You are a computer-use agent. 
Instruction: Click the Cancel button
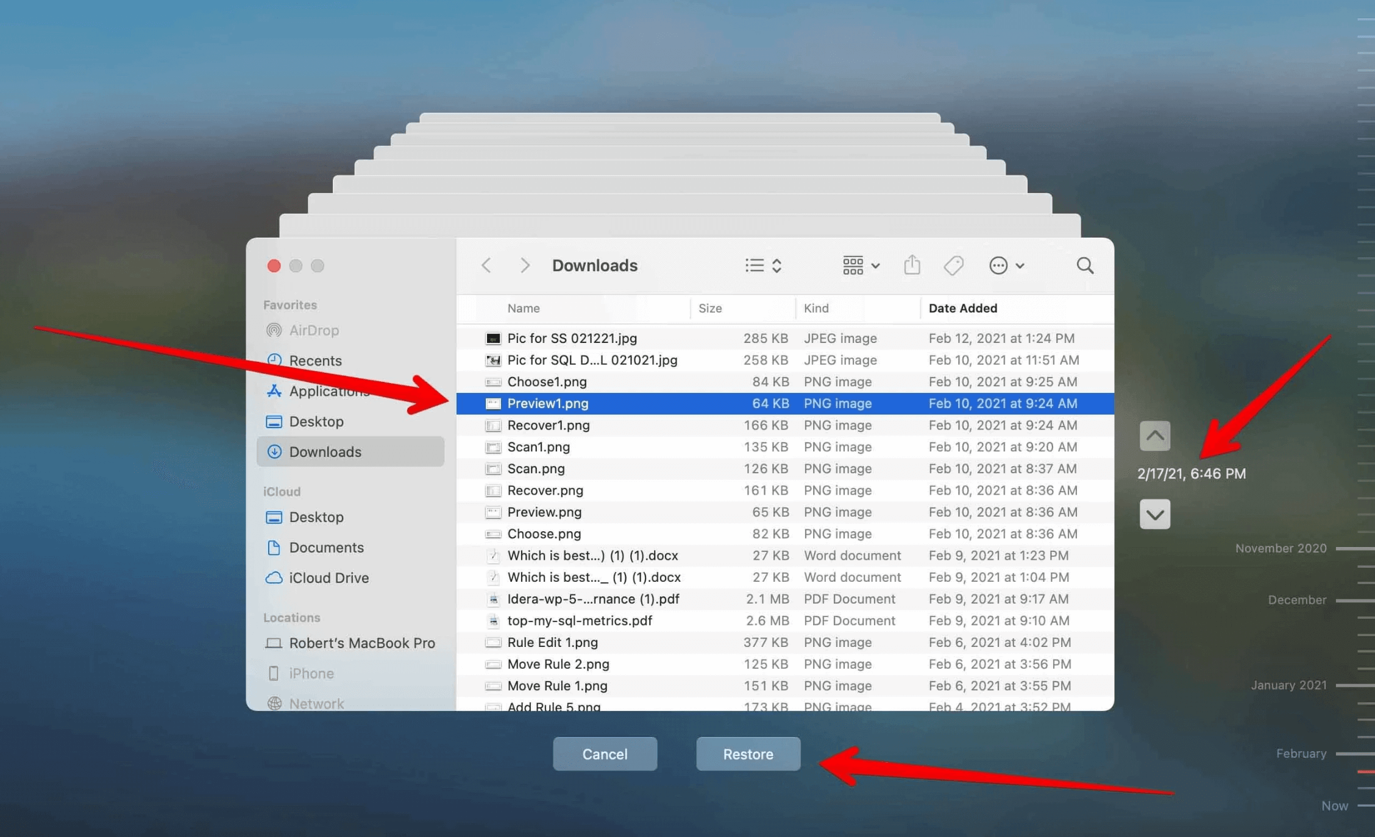(x=605, y=754)
